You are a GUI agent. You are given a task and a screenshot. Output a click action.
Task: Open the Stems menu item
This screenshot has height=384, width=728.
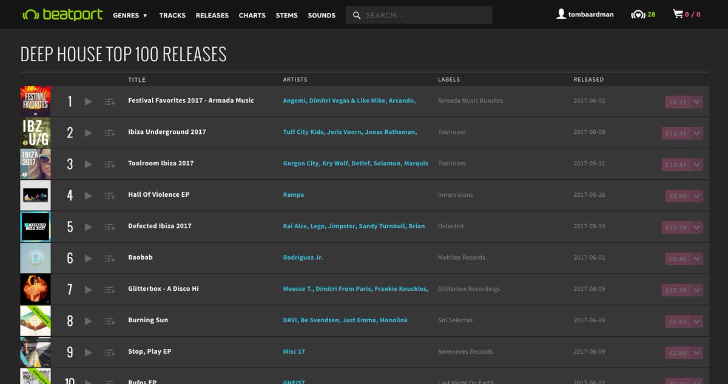point(287,15)
